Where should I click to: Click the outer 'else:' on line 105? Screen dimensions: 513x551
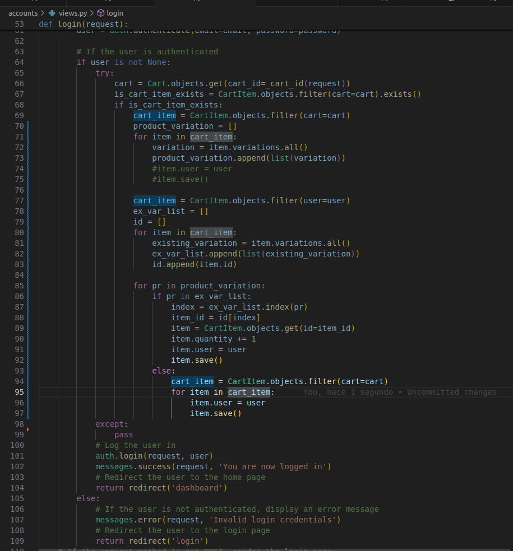[88, 498]
